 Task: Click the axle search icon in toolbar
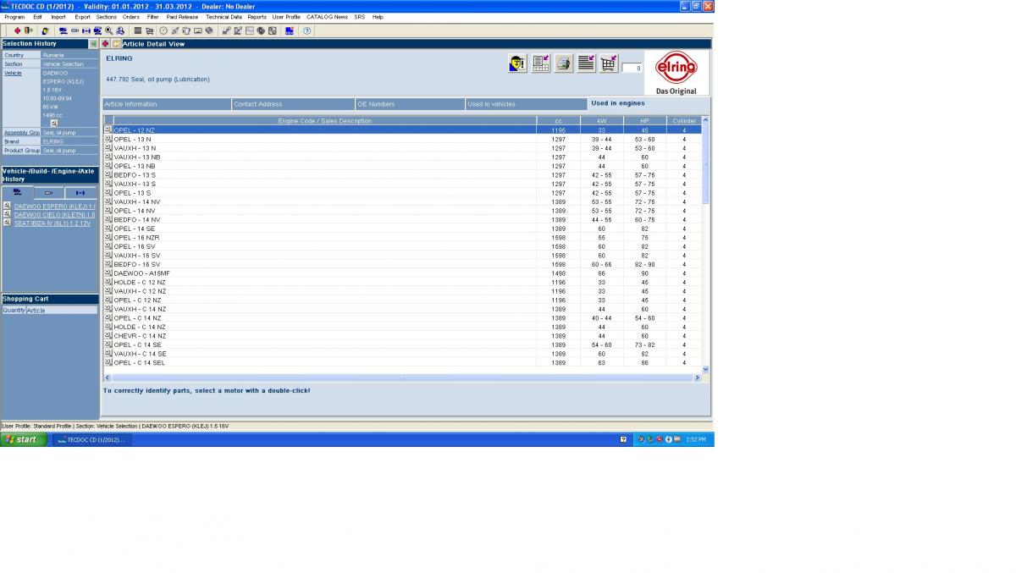tap(86, 30)
